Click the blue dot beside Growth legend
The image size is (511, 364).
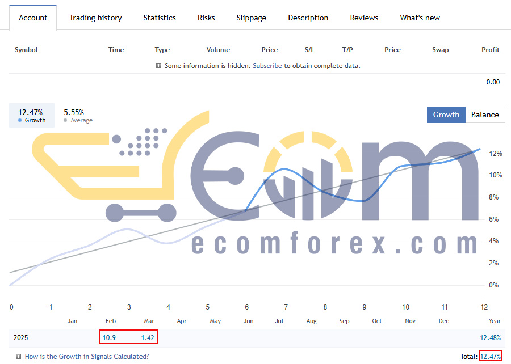(20, 120)
